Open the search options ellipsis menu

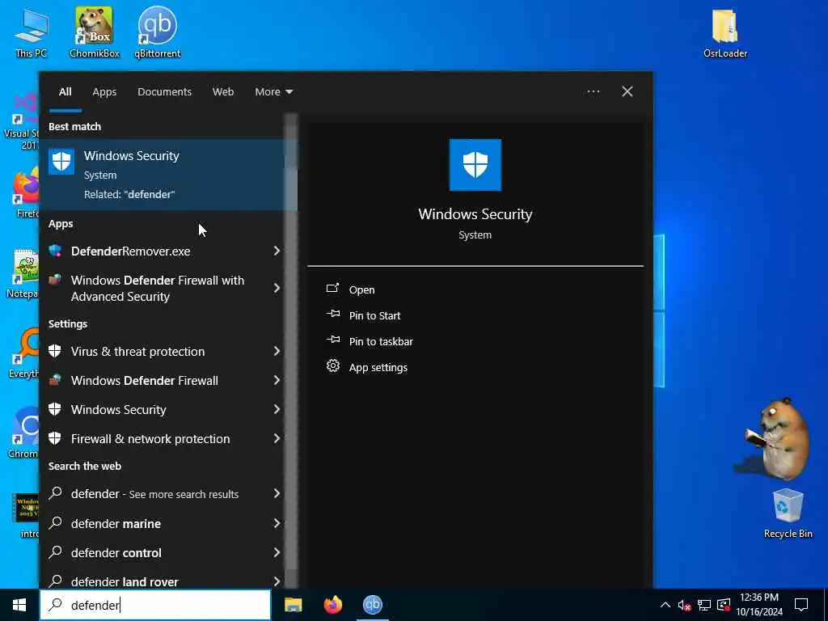point(593,92)
